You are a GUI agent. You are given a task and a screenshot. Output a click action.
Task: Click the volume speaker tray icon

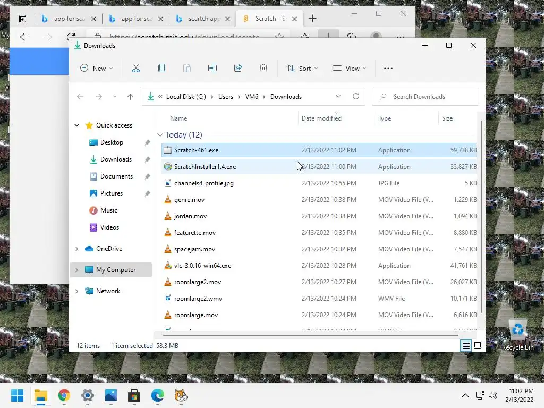coord(492,395)
